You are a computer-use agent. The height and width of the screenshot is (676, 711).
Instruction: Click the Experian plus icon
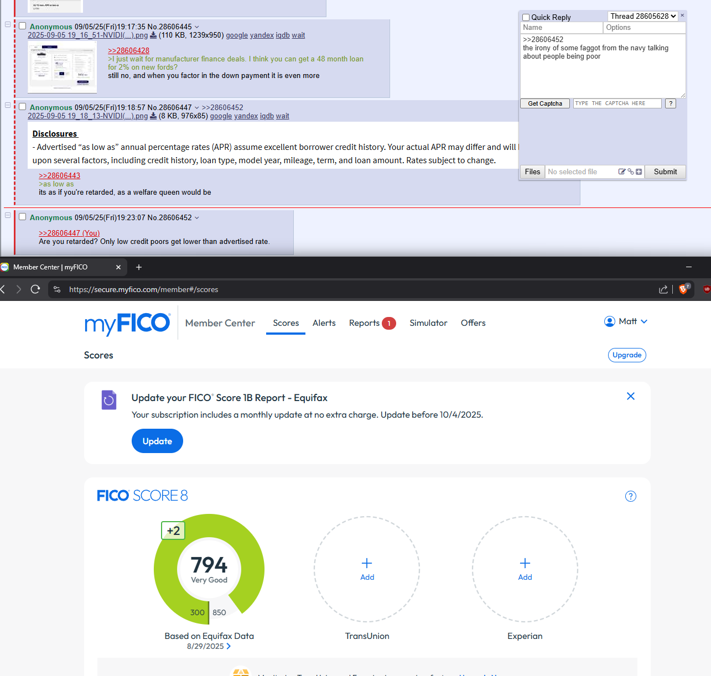point(525,563)
